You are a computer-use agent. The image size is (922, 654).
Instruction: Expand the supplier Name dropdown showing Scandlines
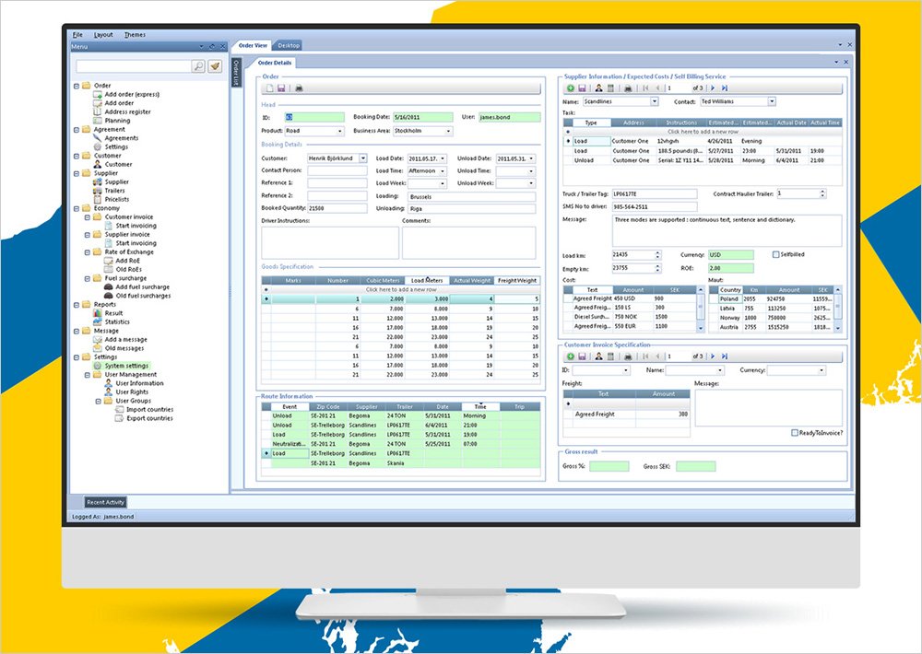tap(654, 101)
